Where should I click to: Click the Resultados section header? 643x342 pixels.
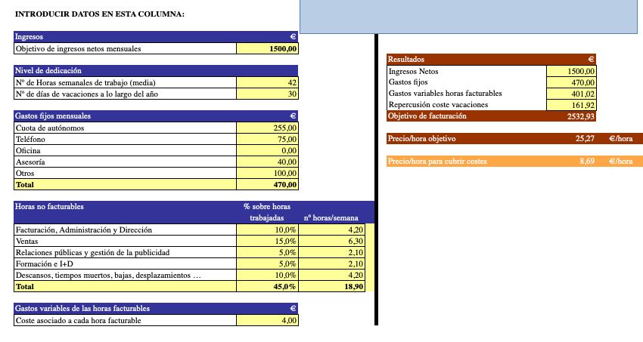pyautogui.click(x=492, y=59)
